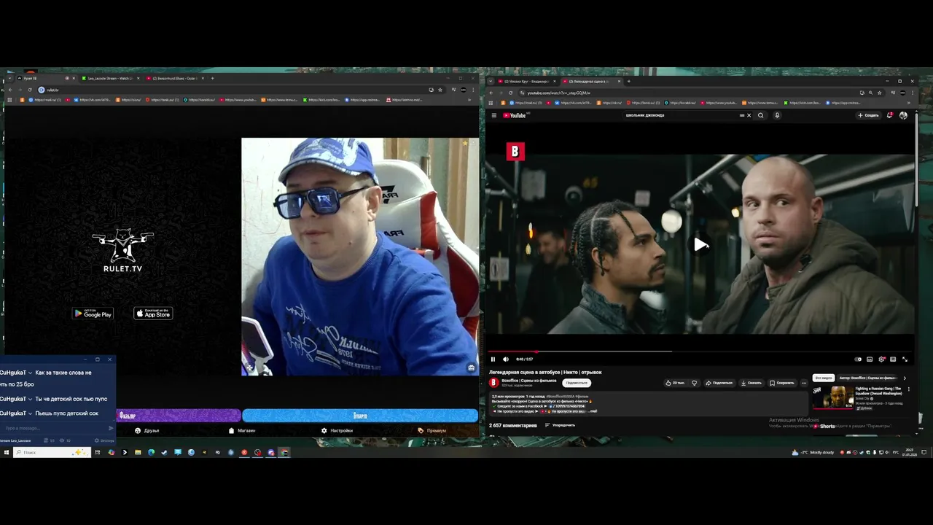Open the App Store badge
The height and width of the screenshot is (525, 933).
tap(153, 314)
